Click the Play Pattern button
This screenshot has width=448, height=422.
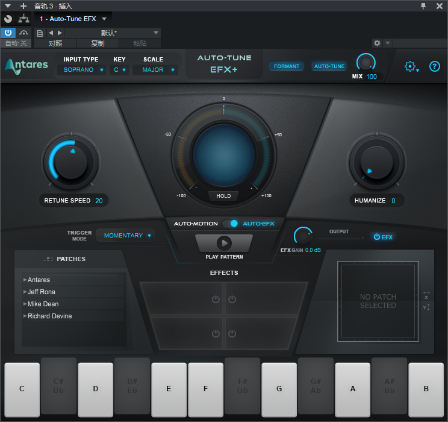[224, 243]
